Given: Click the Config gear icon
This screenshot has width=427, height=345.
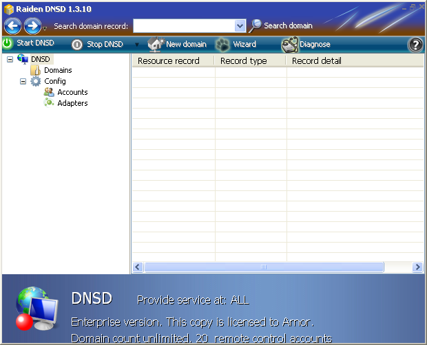Looking at the screenshot, I should [x=36, y=81].
